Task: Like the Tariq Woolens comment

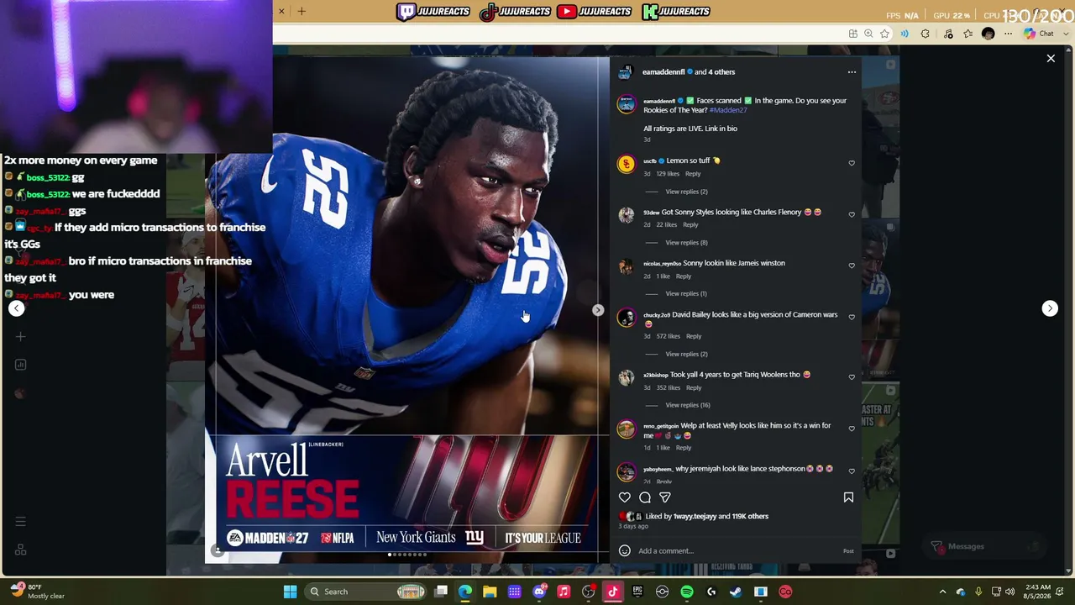Action: click(852, 377)
